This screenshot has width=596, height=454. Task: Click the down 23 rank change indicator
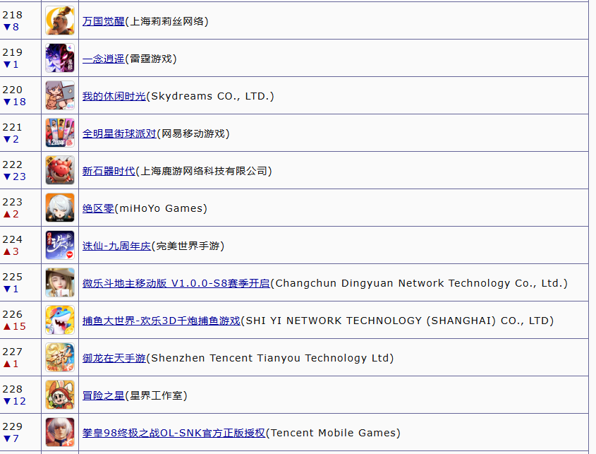click(15, 177)
